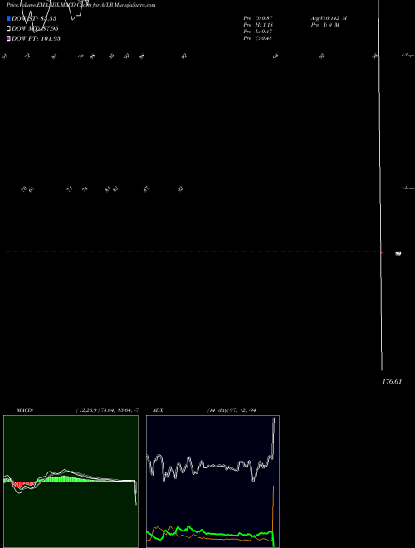Click the Pre O: 0.87 value
The width and height of the screenshot is (415, 548).
pos(258,18)
